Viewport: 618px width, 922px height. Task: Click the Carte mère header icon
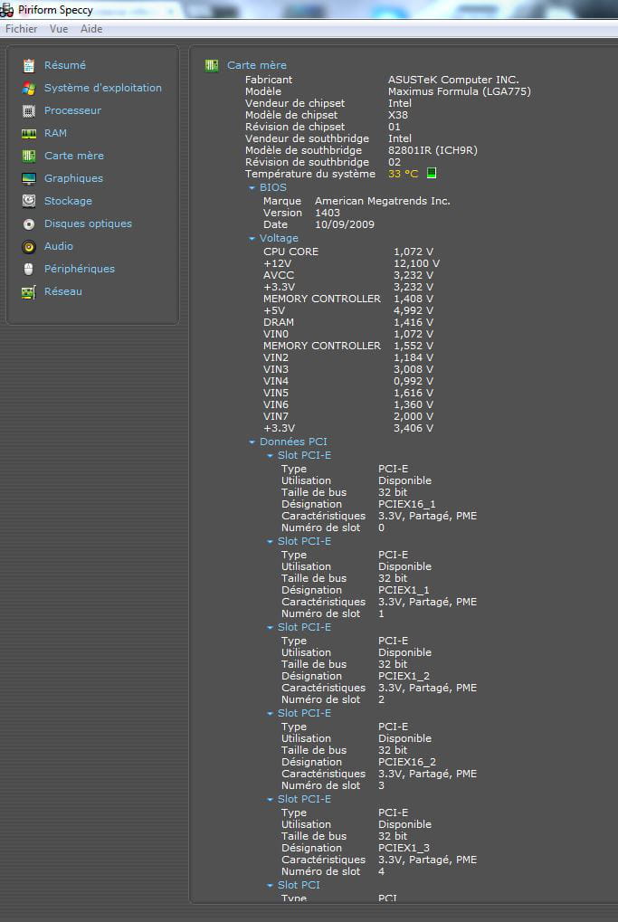212,65
